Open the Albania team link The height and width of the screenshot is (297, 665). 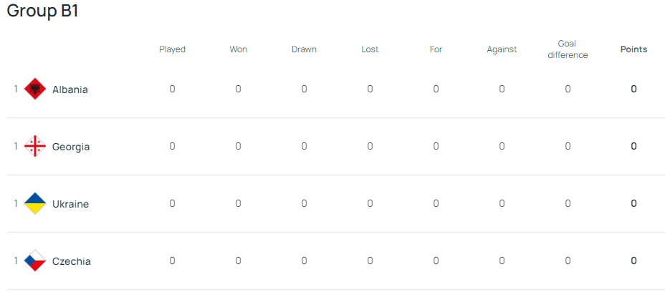click(x=70, y=90)
